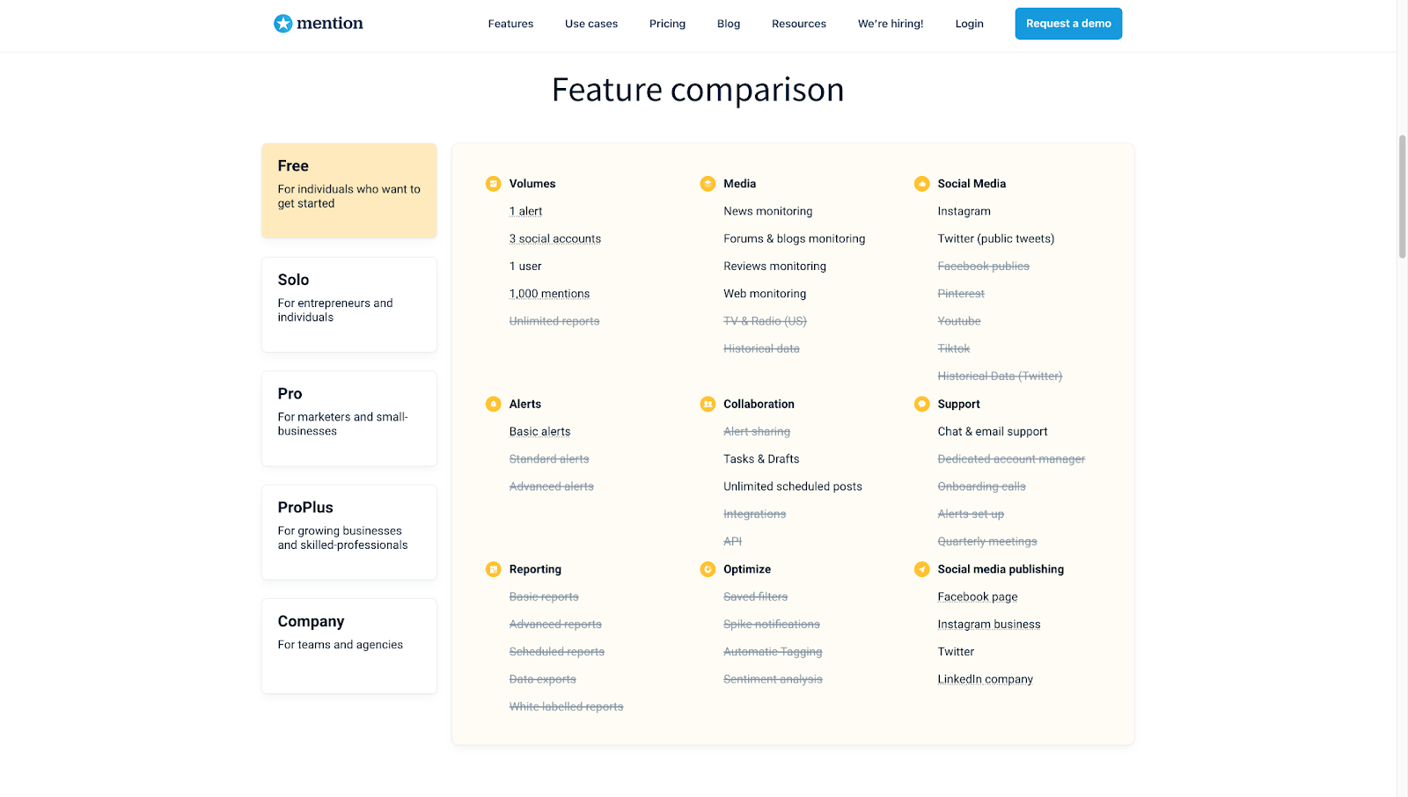Click the Support category icon

pos(921,404)
